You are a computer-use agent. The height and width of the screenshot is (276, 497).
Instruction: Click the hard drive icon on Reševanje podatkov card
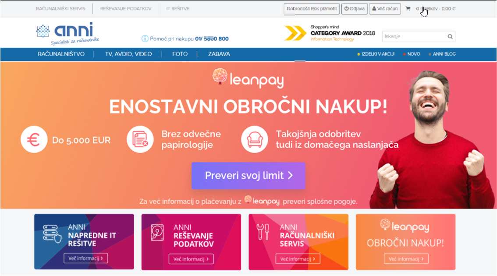[157, 233]
